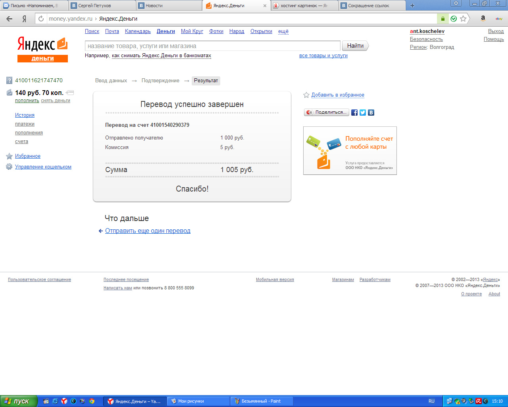Click the Пополняйте счет с любой карты banner
The height and width of the screenshot is (407, 508).
tap(350, 151)
